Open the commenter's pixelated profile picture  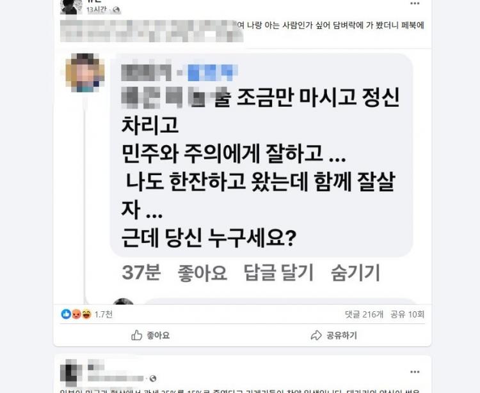coord(84,73)
